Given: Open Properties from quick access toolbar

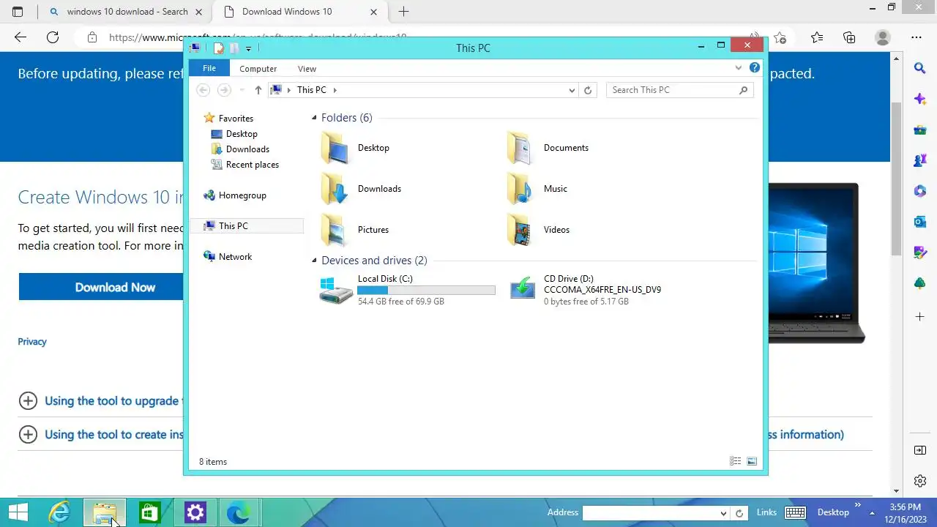Looking at the screenshot, I should 218,48.
